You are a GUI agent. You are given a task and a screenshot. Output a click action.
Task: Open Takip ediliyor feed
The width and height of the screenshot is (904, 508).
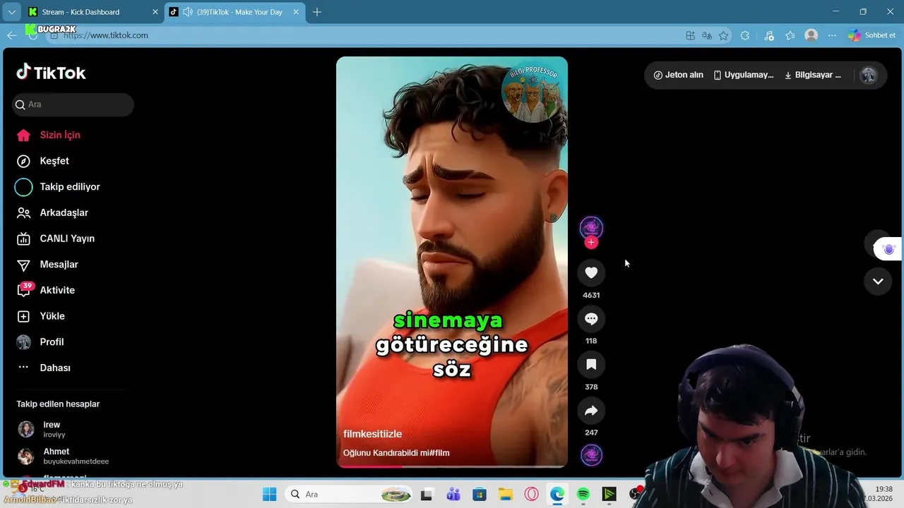(x=69, y=187)
